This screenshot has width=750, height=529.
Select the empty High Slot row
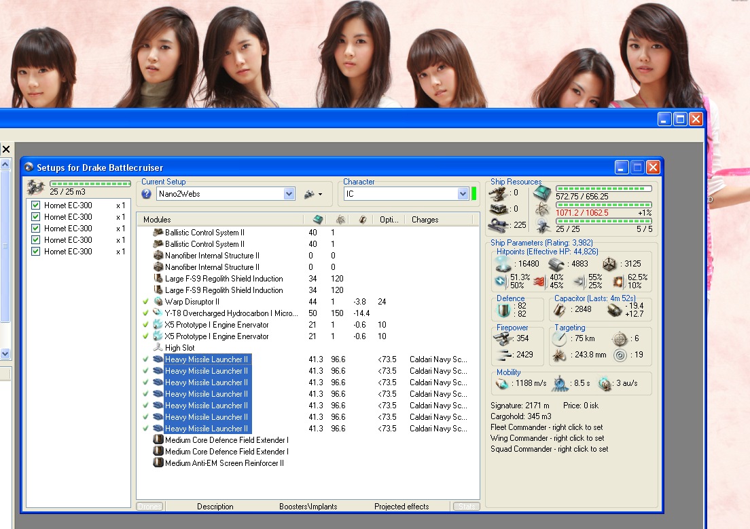point(180,348)
